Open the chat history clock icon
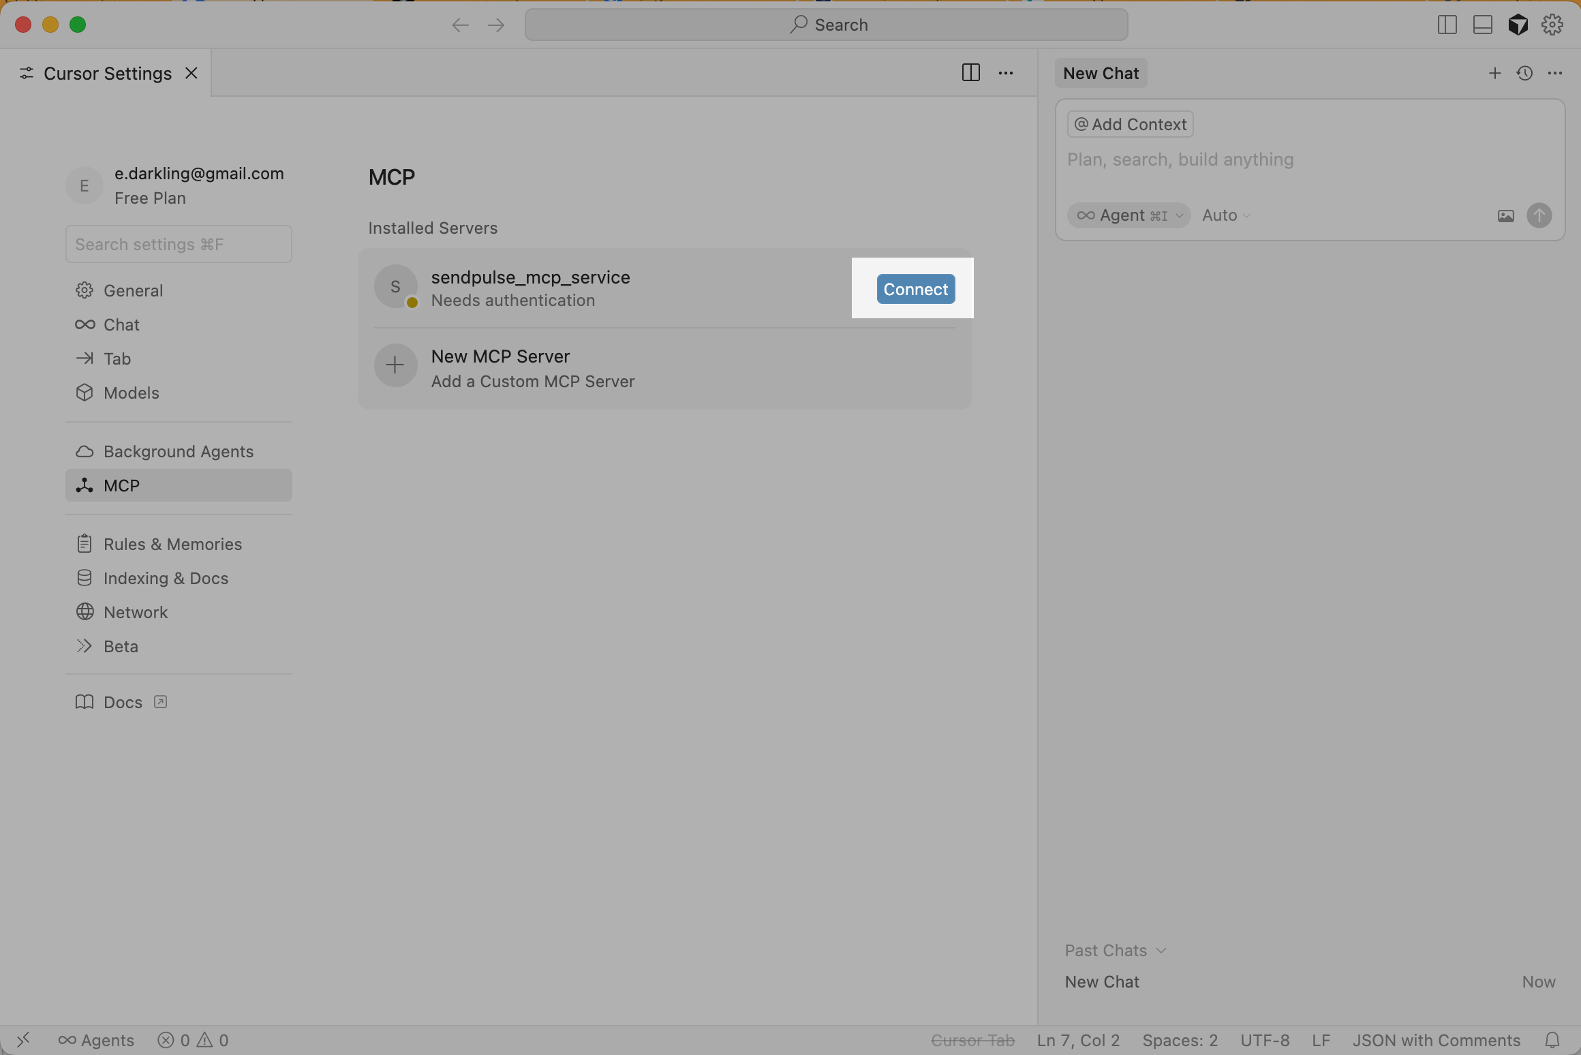1581x1055 pixels. (x=1524, y=74)
